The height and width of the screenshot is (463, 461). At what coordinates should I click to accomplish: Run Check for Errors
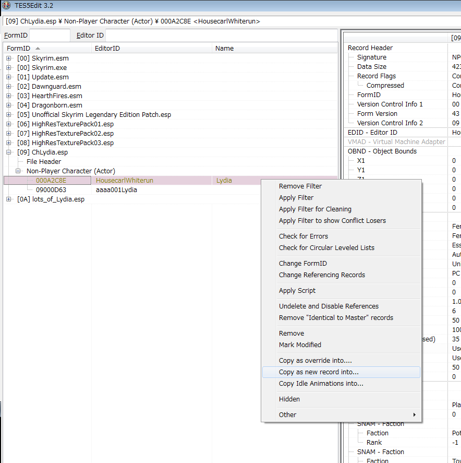coord(341,236)
